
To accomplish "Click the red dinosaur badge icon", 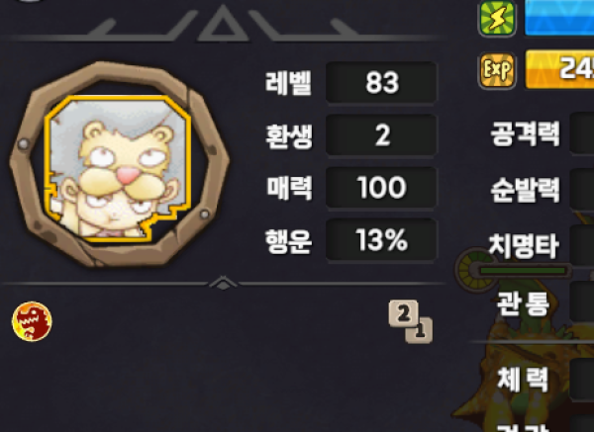I will (x=32, y=321).
